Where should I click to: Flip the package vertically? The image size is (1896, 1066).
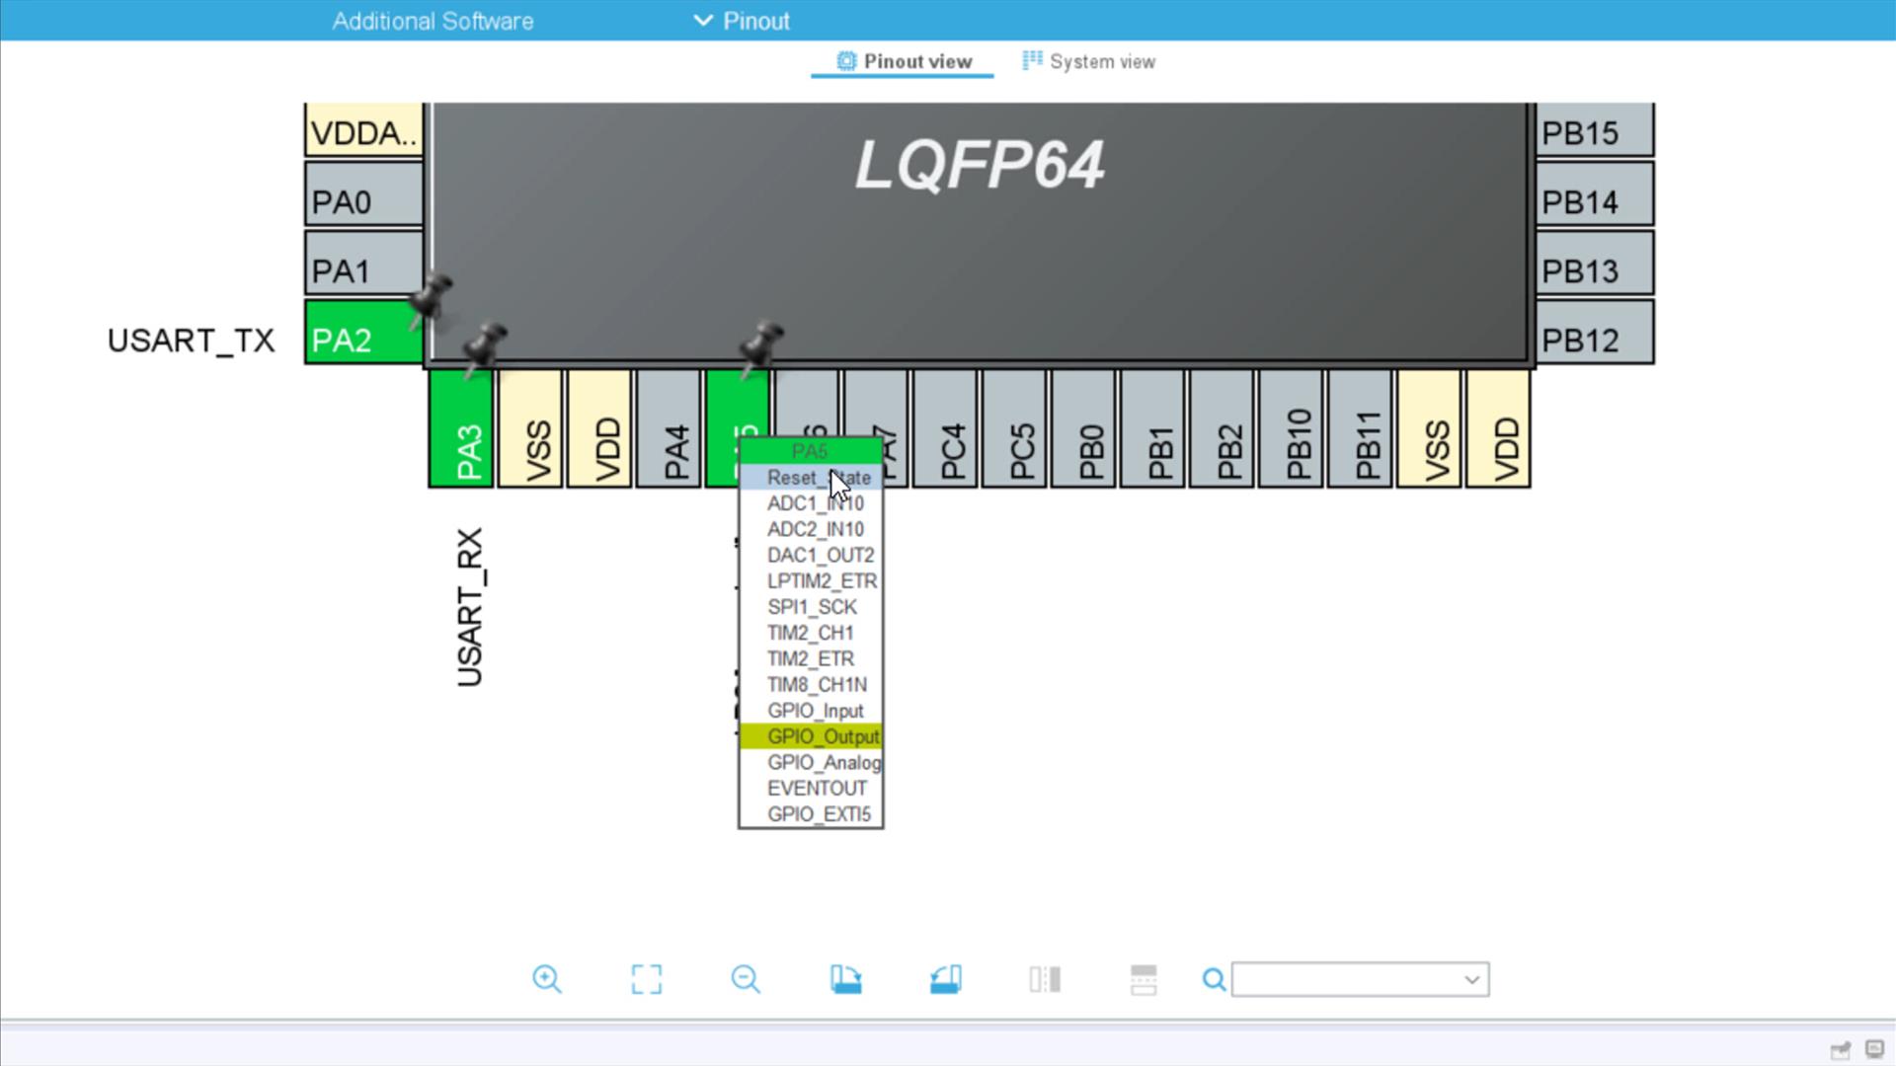pyautogui.click(x=1142, y=979)
